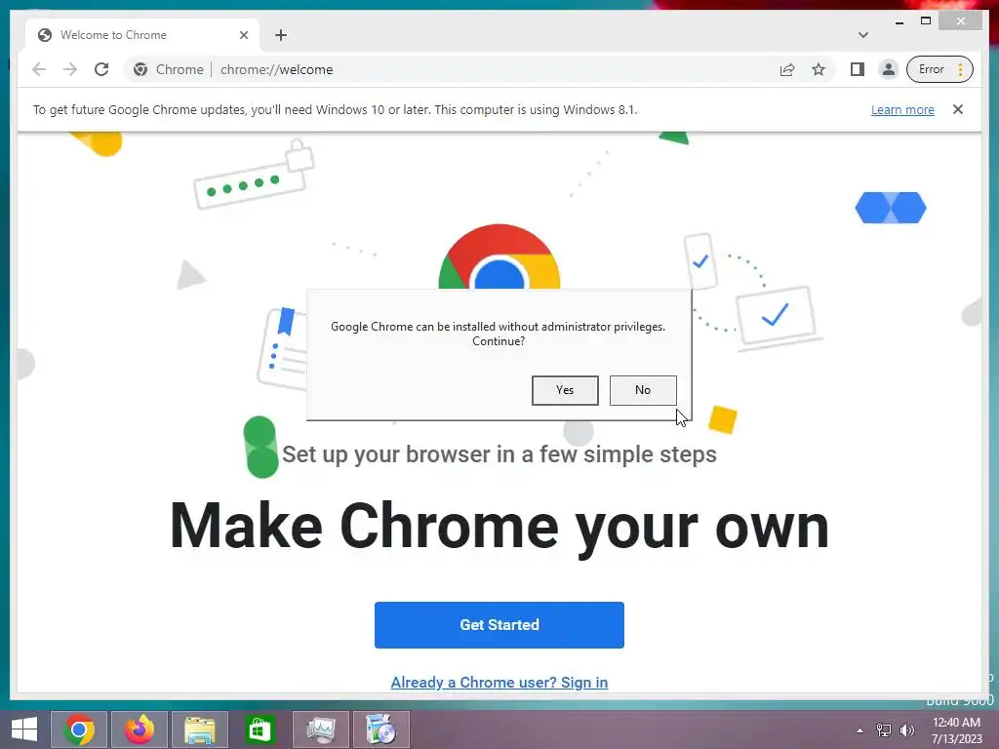Image resolution: width=999 pixels, height=749 pixels.
Task: Open the Learn more link
Action: [x=902, y=109]
